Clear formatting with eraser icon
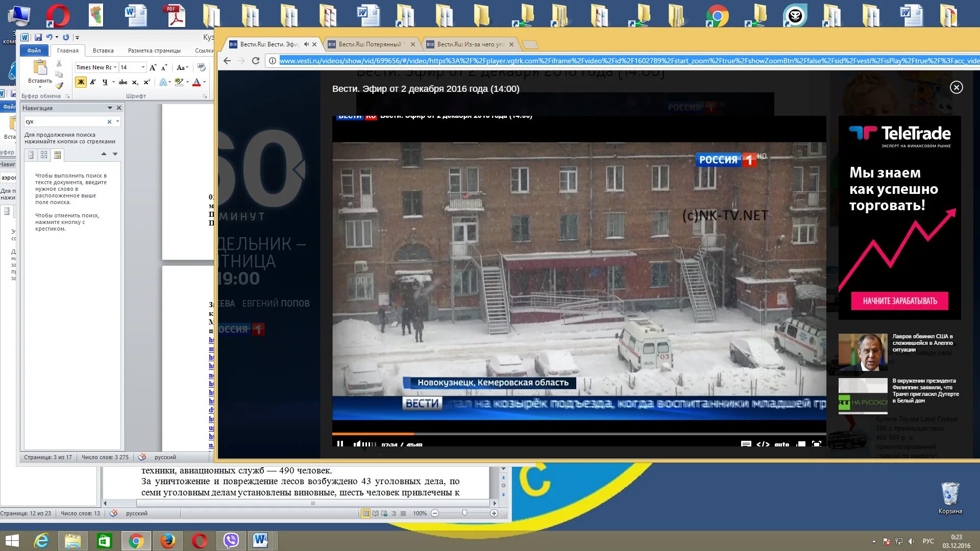The height and width of the screenshot is (551, 980). coord(201,67)
